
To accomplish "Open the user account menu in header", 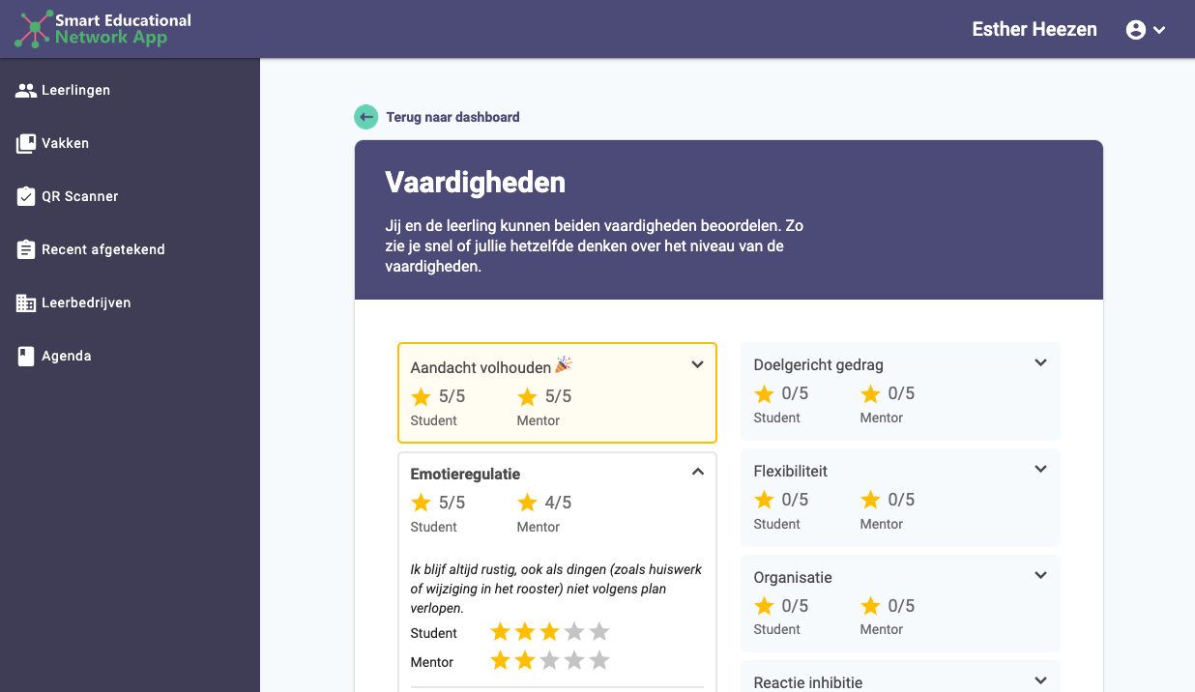I will tap(1146, 30).
